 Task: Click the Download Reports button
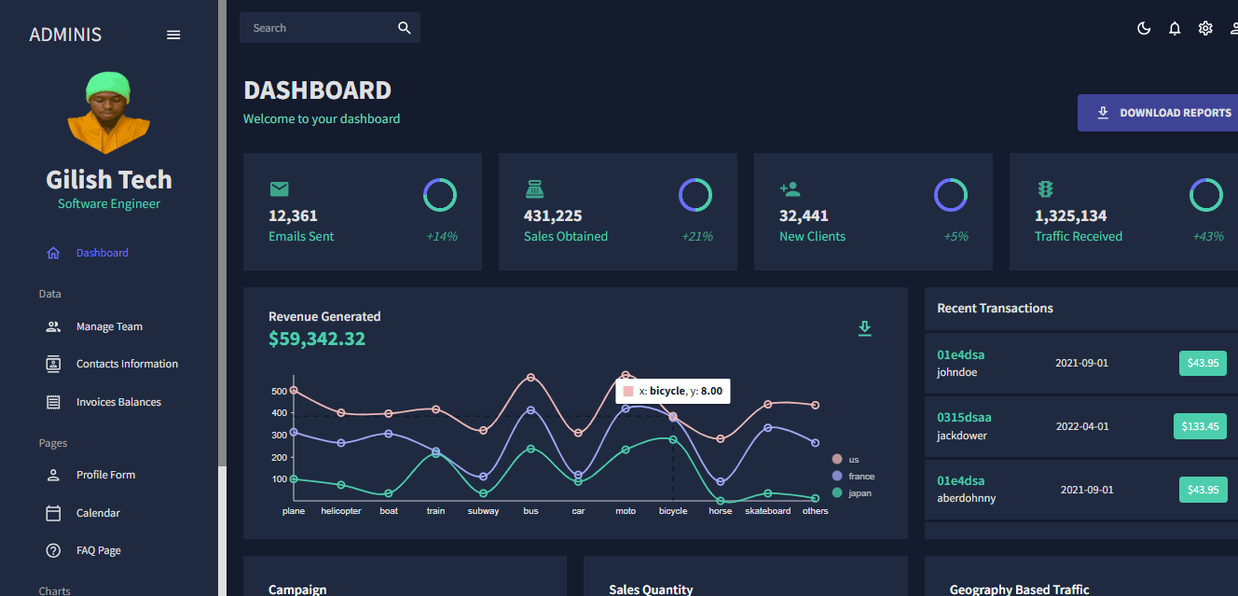point(1160,112)
